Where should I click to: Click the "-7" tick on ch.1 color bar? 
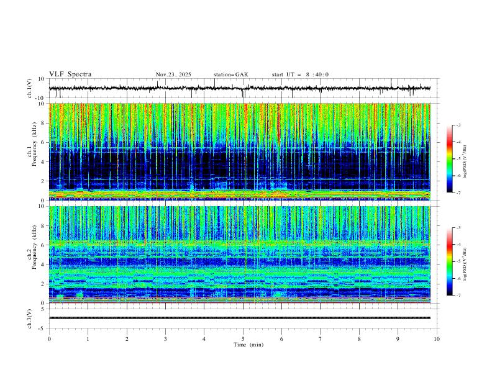458,192
